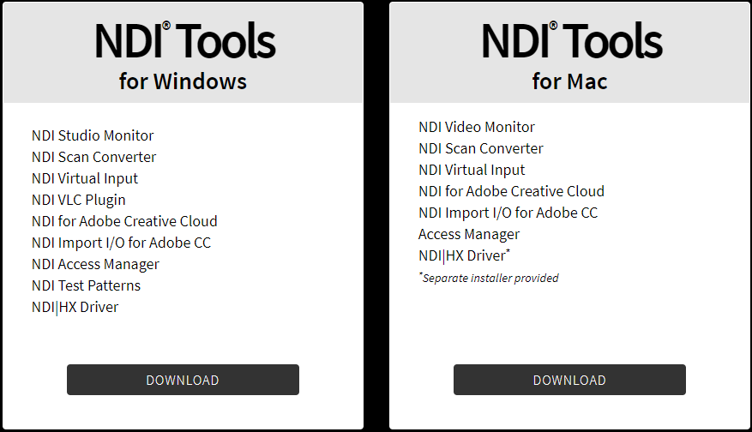This screenshot has width=752, height=432.
Task: Select 'NDI Virtual Input' in Mac list
Action: click(472, 171)
